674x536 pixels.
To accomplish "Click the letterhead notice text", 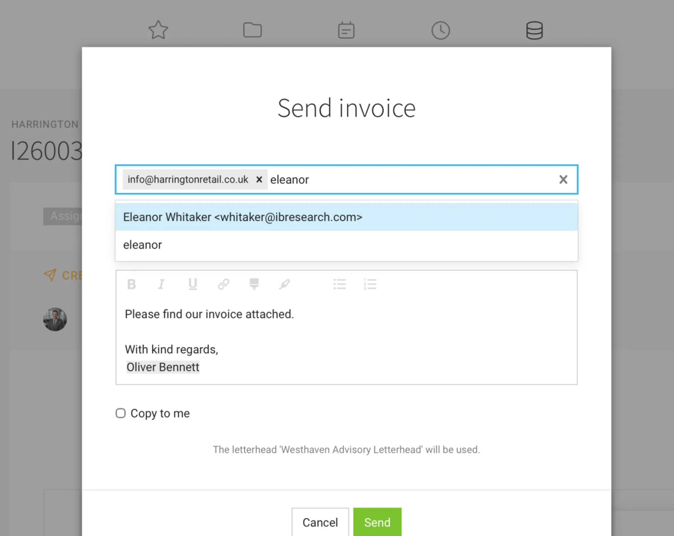I will 346,449.
